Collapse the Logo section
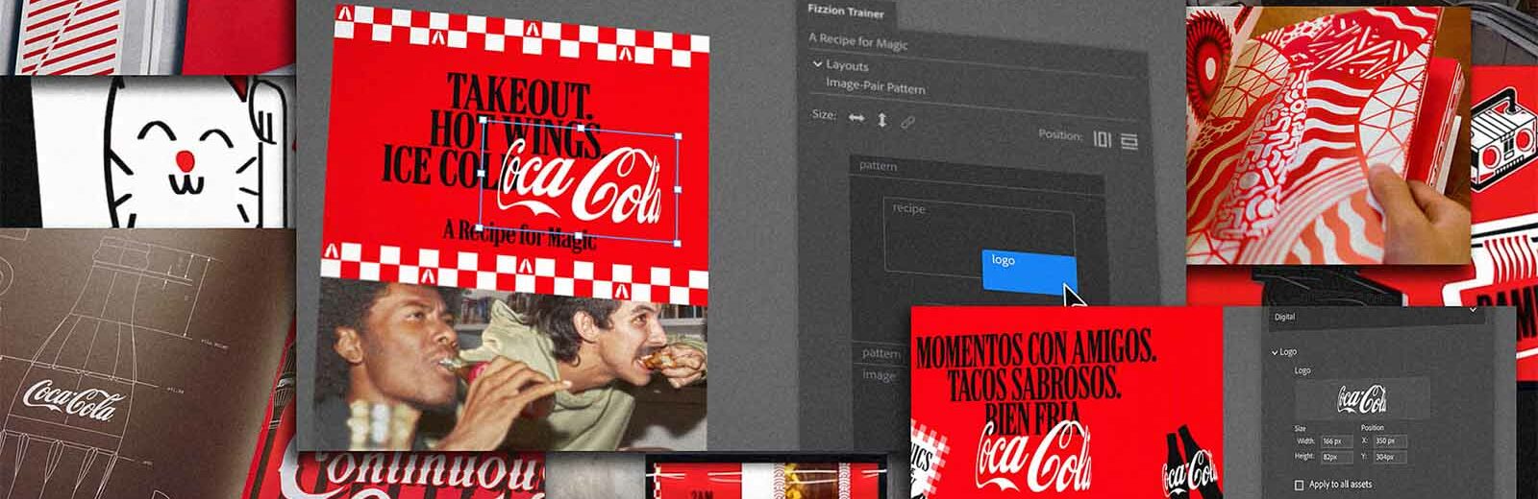Screen dimensions: 1538x499 (1276, 352)
